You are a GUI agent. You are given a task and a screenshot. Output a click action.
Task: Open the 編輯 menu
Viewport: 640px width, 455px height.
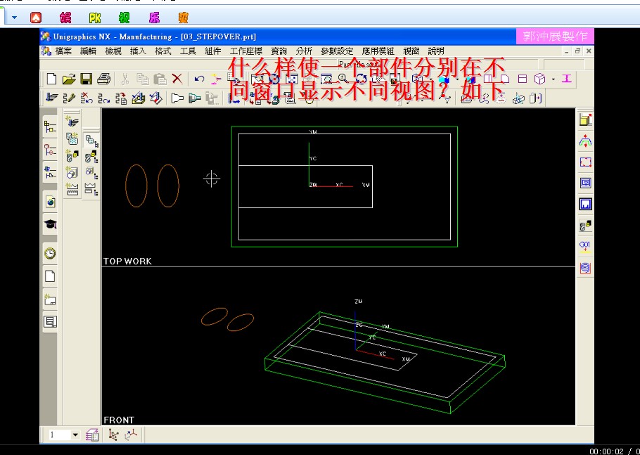88,51
